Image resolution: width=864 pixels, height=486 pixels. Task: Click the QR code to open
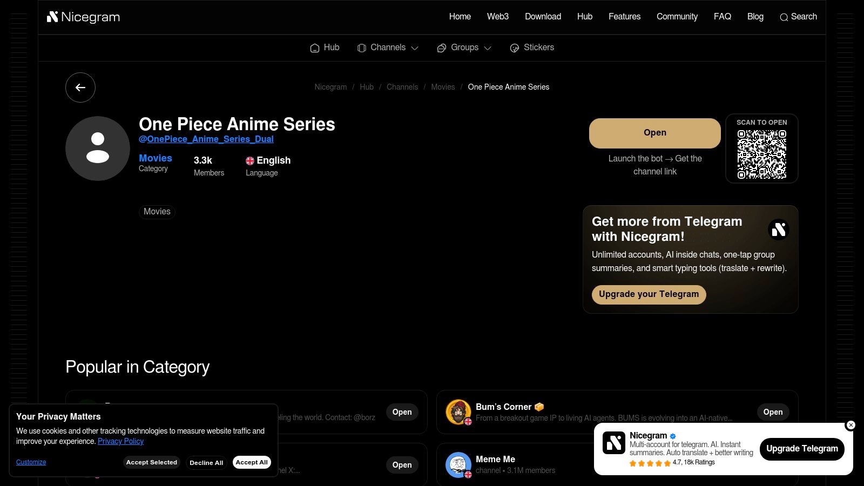[762, 154]
